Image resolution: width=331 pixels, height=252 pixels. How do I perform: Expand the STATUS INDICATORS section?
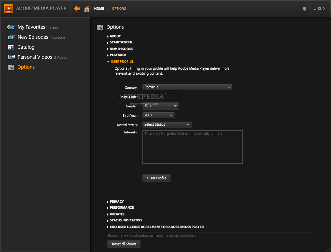[x=124, y=220]
